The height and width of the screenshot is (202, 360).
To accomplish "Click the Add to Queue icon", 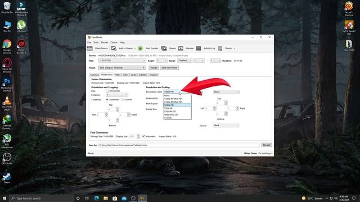I will pyautogui.click(x=114, y=48).
